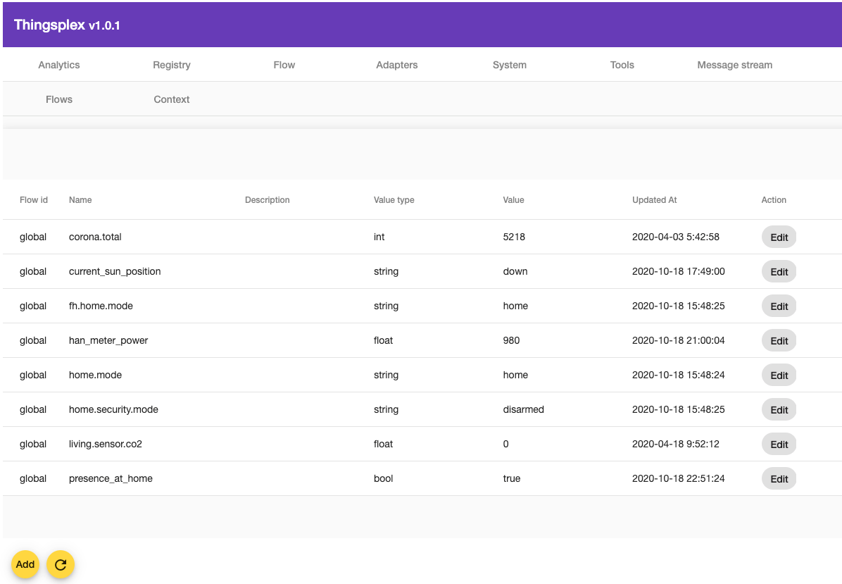Edit the living.sensor.co2 variable
This screenshot has width=842, height=584.
(x=779, y=444)
